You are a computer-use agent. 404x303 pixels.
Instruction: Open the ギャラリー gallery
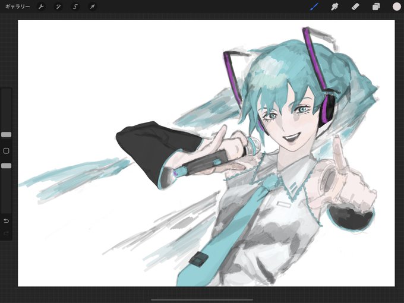pos(17,7)
